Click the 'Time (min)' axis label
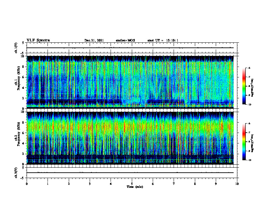 [x=135, y=187]
